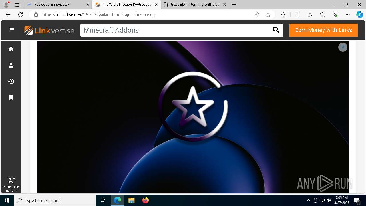Open the tab actions menu icon

pyautogui.click(x=17, y=5)
